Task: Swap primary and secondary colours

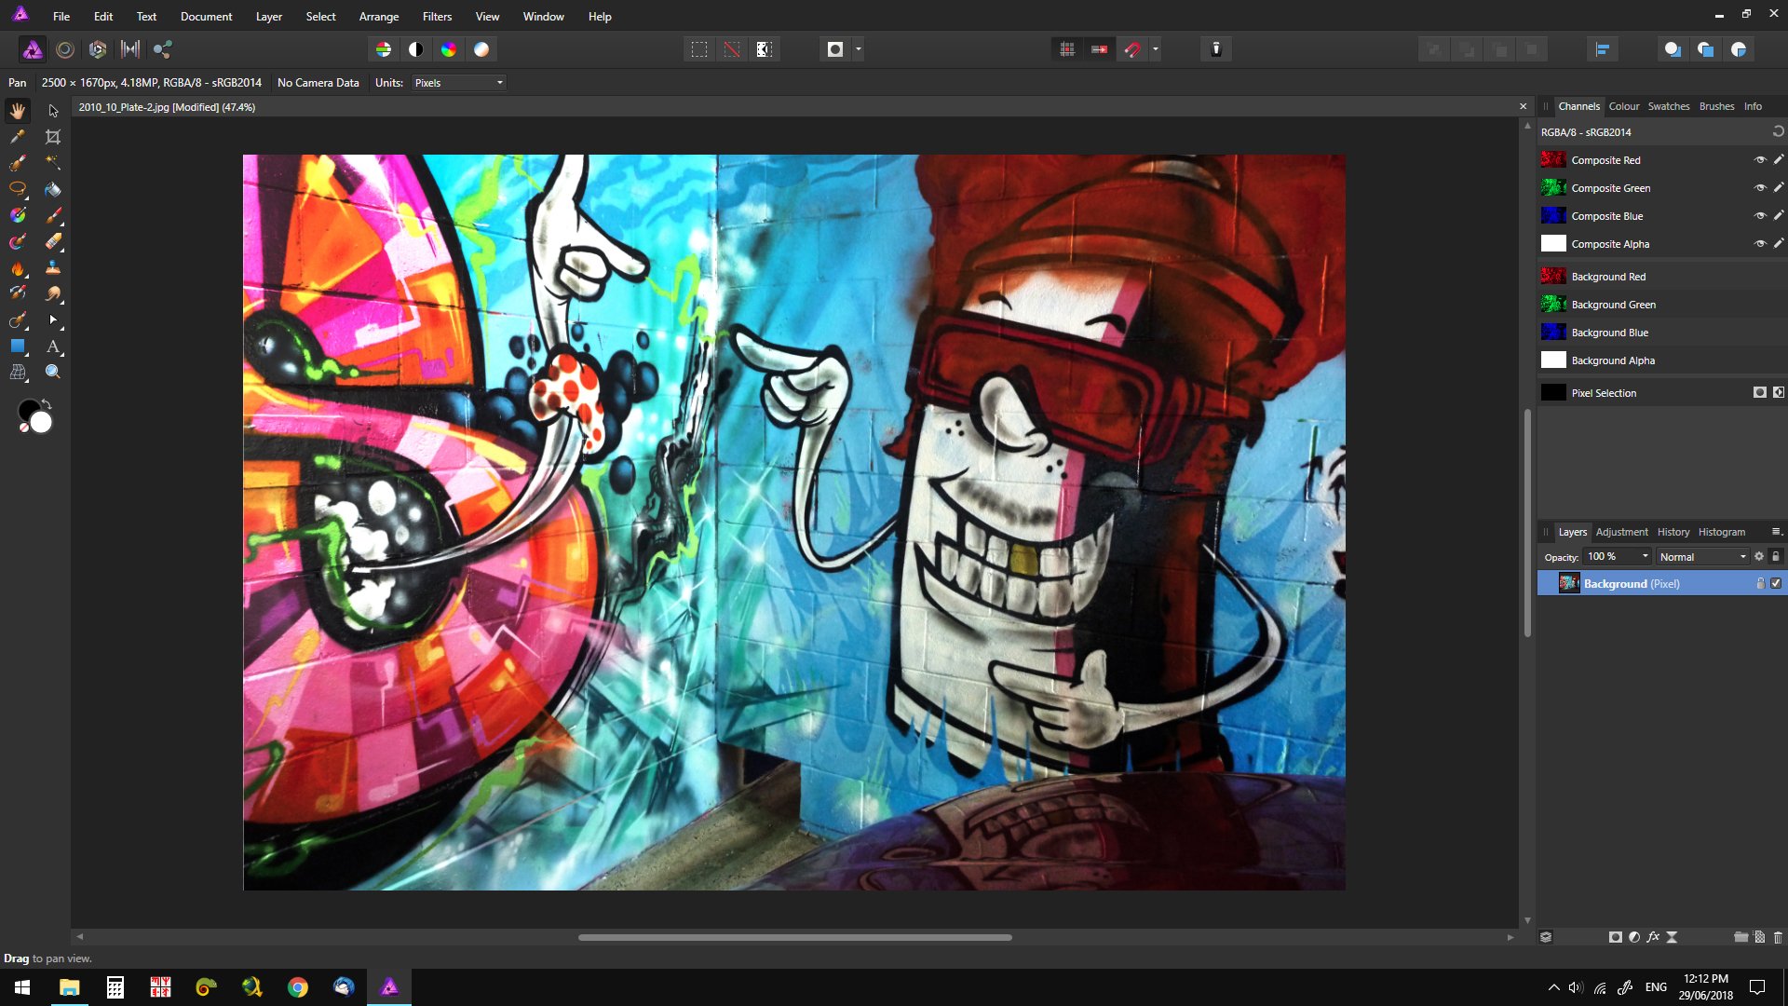Action: [x=47, y=404]
